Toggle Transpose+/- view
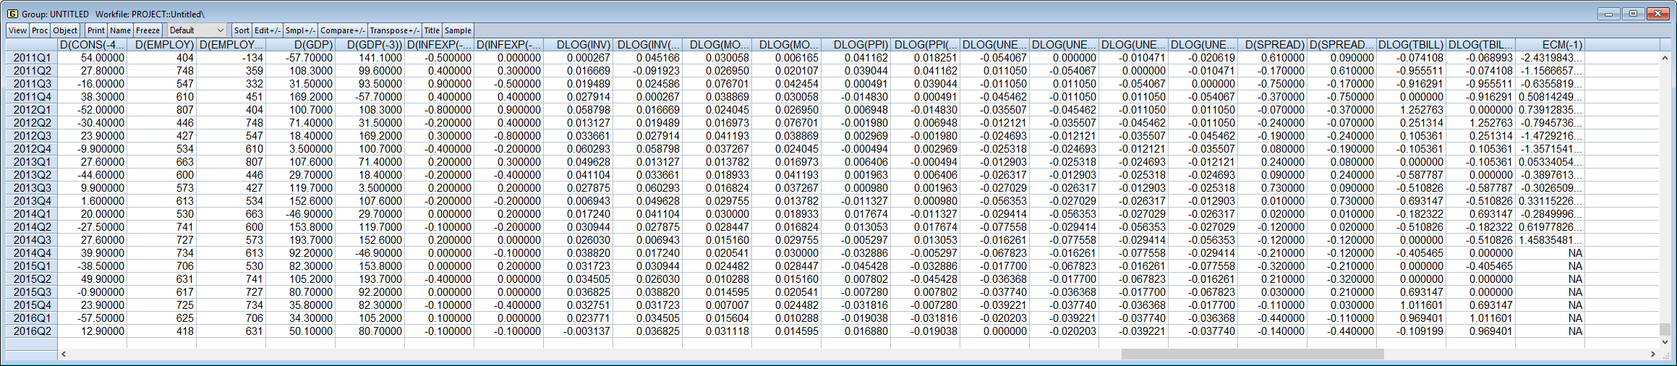1677x366 pixels. tap(395, 30)
